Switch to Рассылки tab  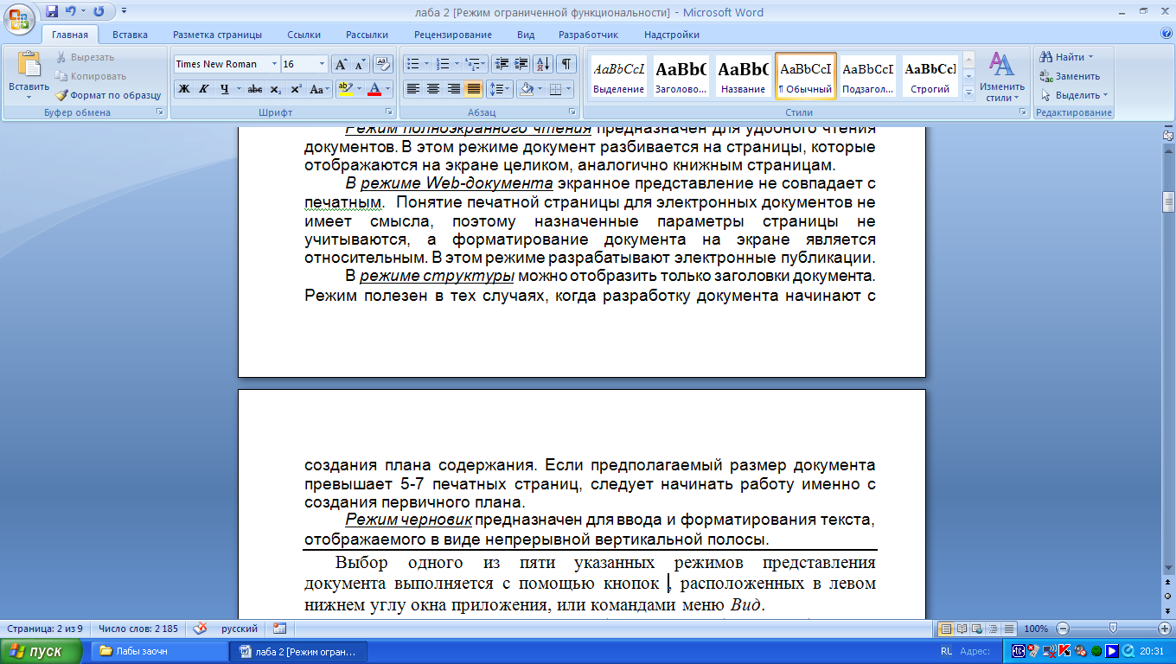[x=367, y=35]
